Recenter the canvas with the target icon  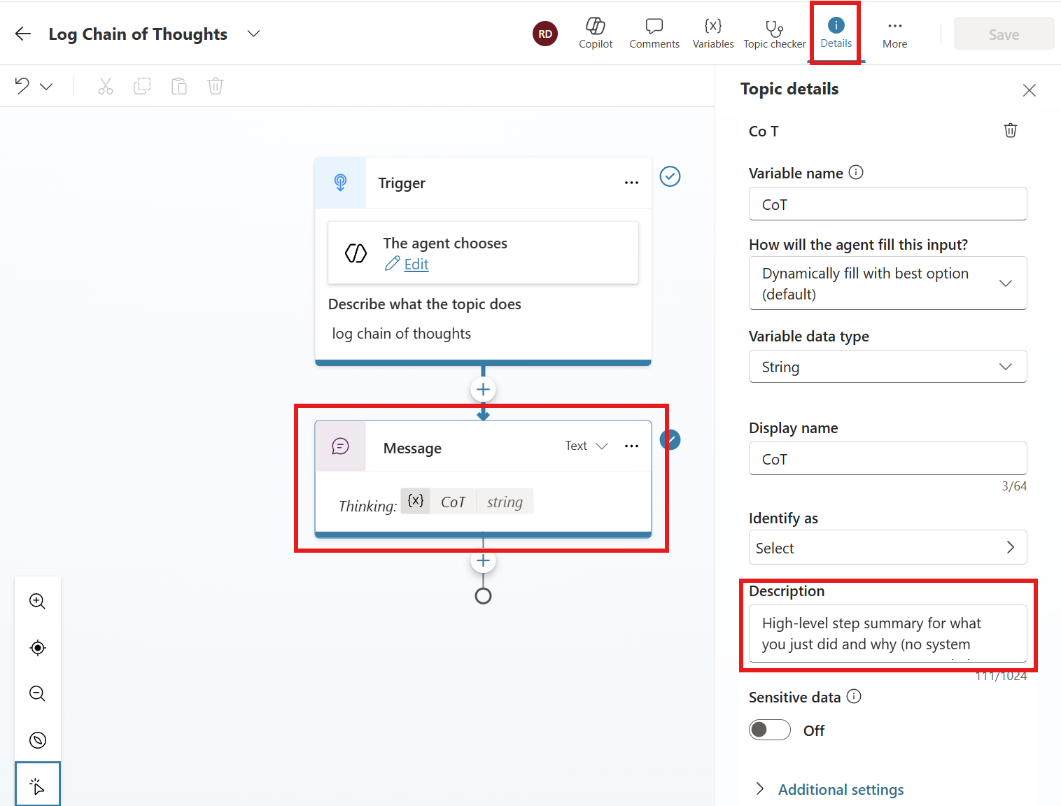(38, 648)
